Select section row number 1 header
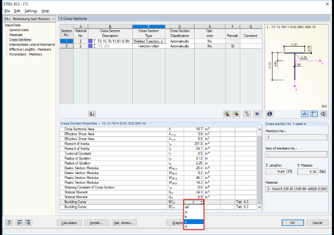This screenshot has width=334, height=235. (67, 41)
